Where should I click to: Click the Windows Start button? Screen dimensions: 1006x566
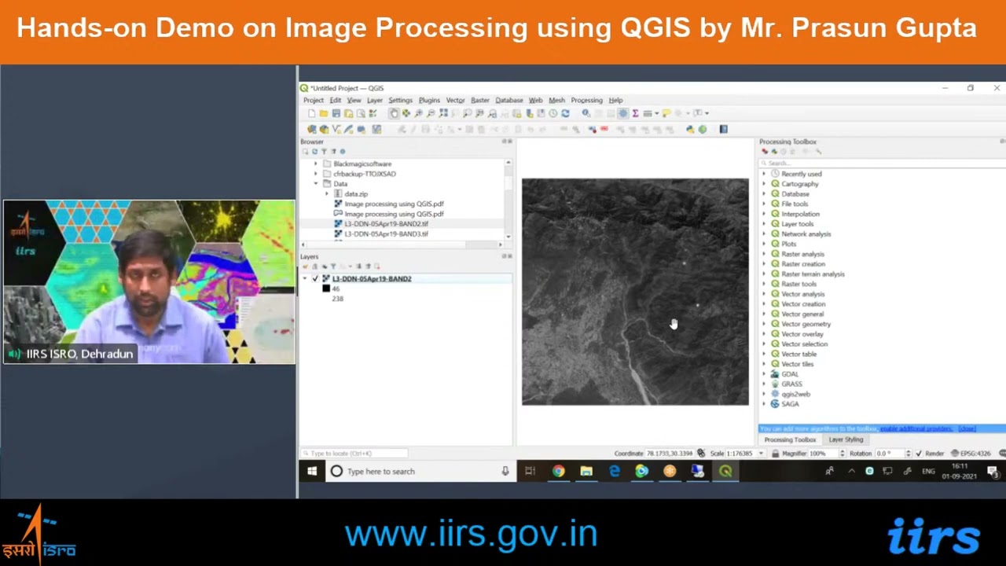click(312, 472)
